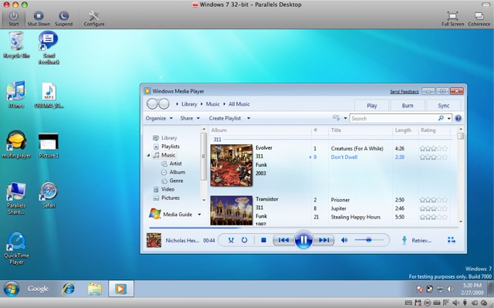
Task: Select the track Creatures (For A While)
Action: point(357,149)
